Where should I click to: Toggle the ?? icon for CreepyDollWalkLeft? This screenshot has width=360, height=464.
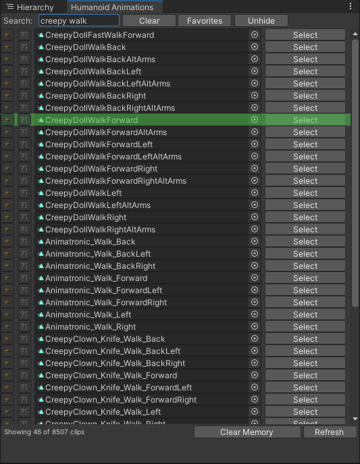24,193
